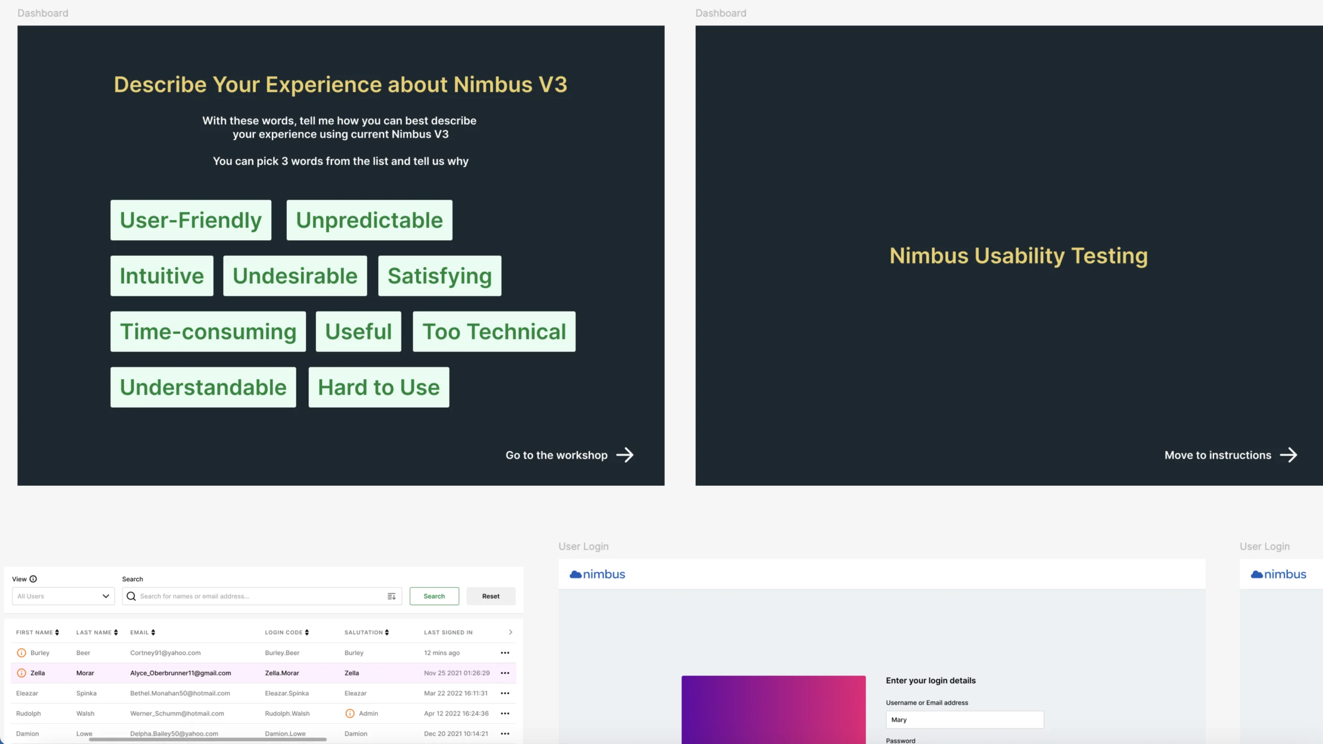
Task: Select the Too Technical word tag
Action: (x=494, y=332)
